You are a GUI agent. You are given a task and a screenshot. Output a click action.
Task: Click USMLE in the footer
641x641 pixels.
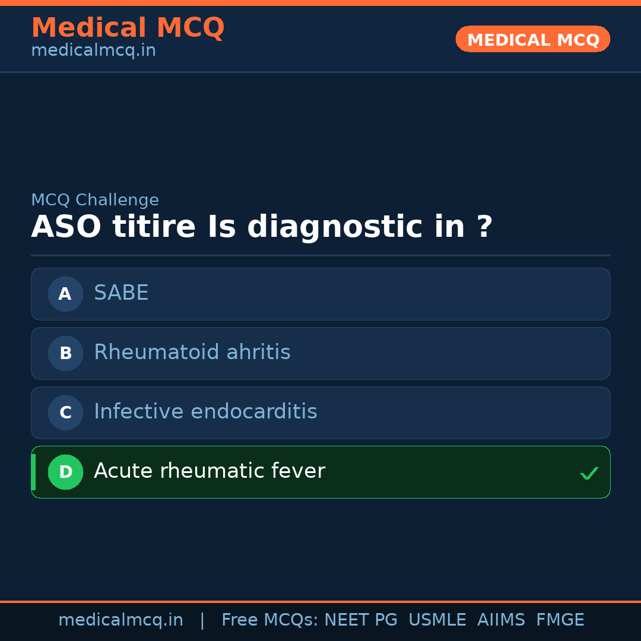pyautogui.click(x=437, y=620)
